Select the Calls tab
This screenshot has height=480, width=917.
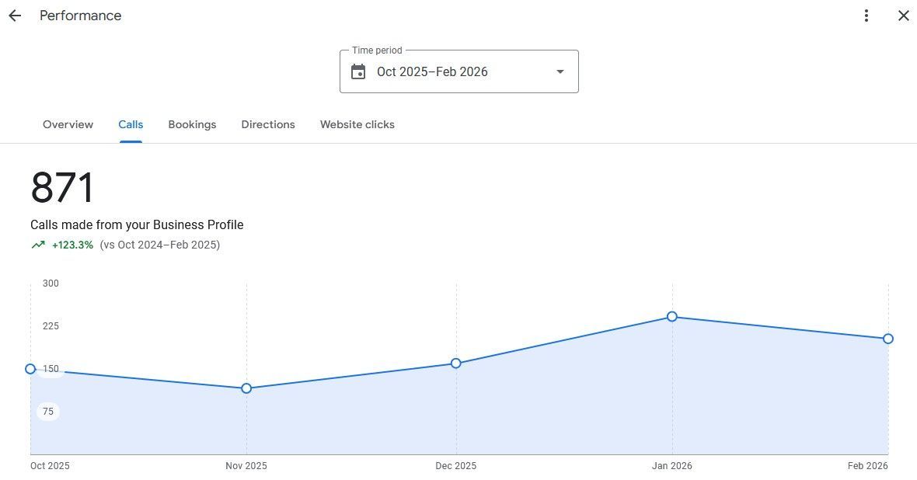(131, 124)
